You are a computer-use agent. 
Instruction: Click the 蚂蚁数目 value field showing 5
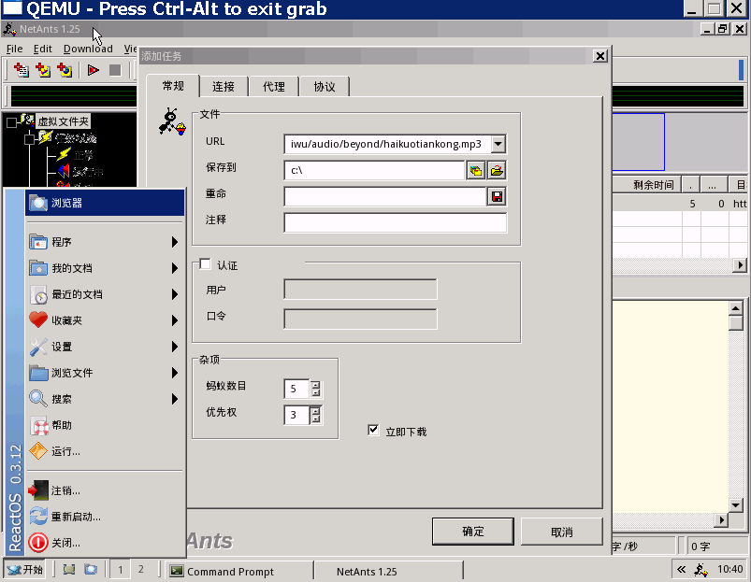(297, 389)
